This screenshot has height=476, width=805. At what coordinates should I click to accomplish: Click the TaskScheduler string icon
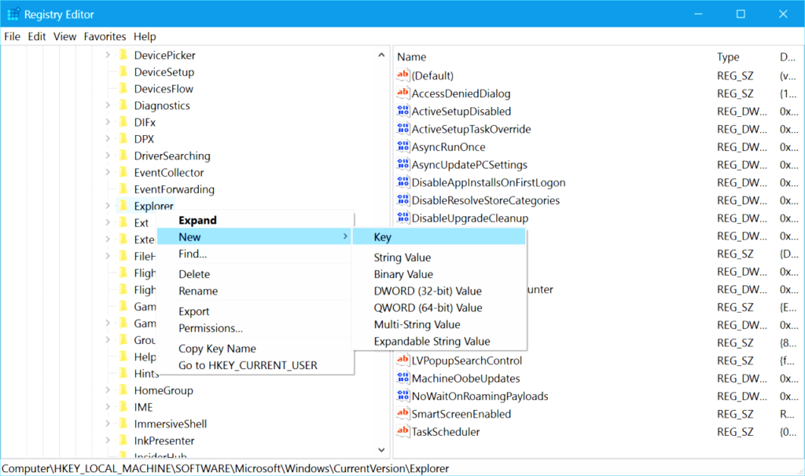click(x=403, y=431)
